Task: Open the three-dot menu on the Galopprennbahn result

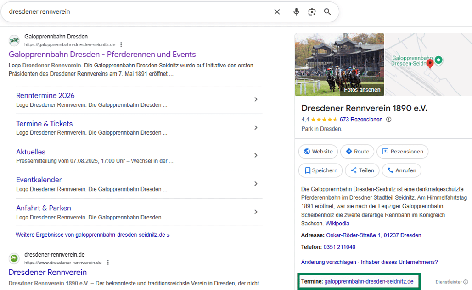Action: pyautogui.click(x=121, y=44)
